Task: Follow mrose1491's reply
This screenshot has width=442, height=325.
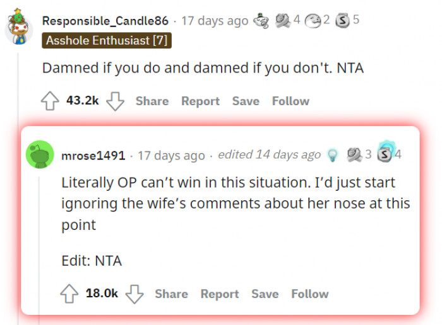Action: pos(309,294)
